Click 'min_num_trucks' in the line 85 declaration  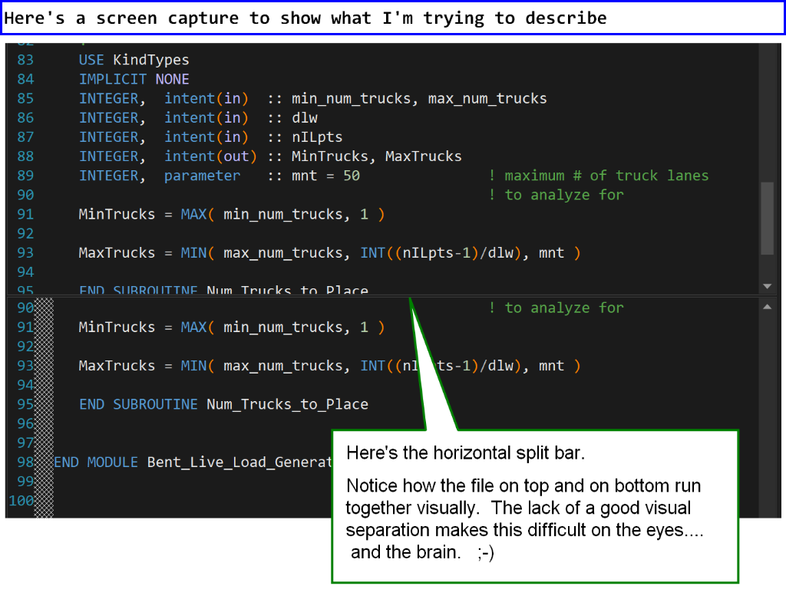pos(352,99)
